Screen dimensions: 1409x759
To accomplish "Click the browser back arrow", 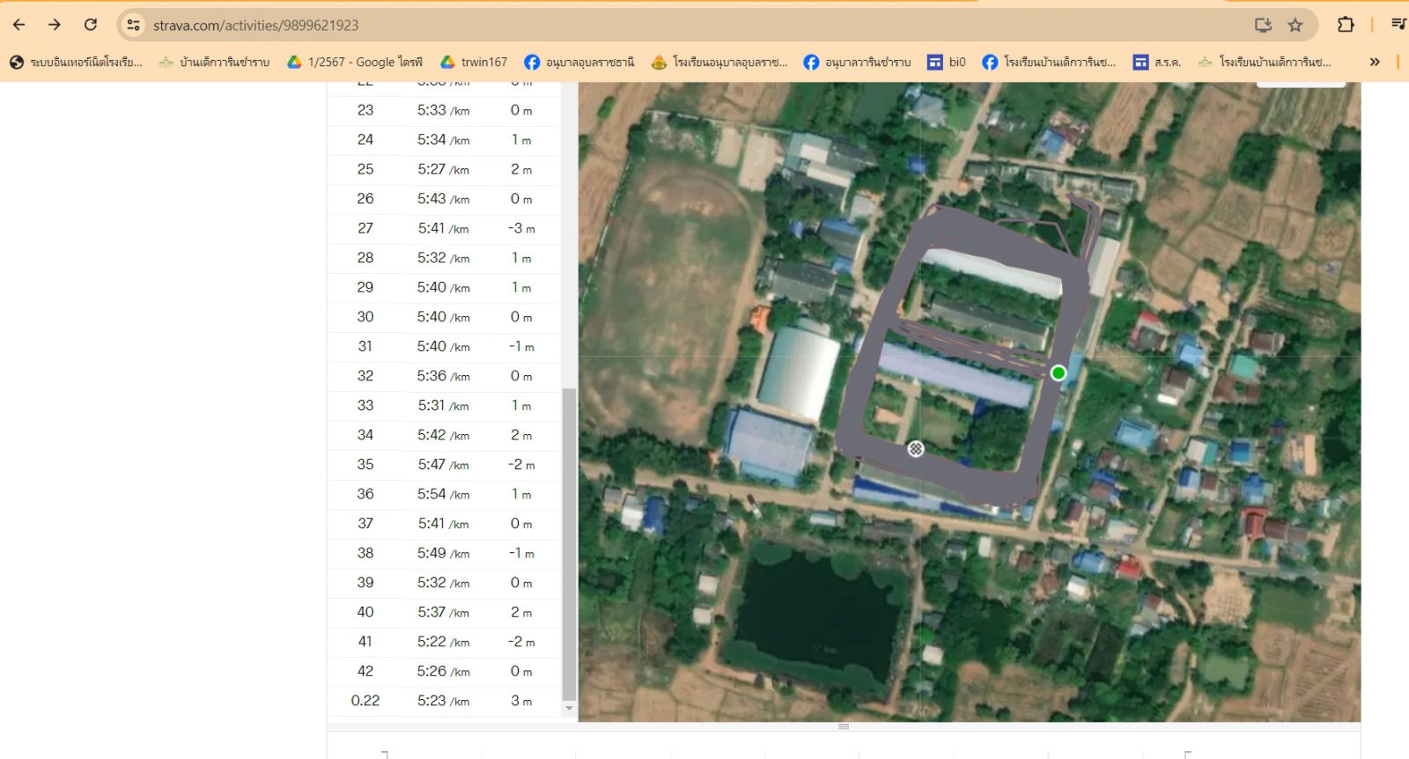I will (x=18, y=25).
